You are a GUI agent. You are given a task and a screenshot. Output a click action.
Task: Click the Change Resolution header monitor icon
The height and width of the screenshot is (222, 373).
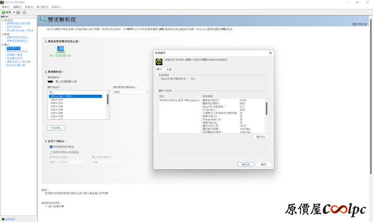tap(43, 19)
